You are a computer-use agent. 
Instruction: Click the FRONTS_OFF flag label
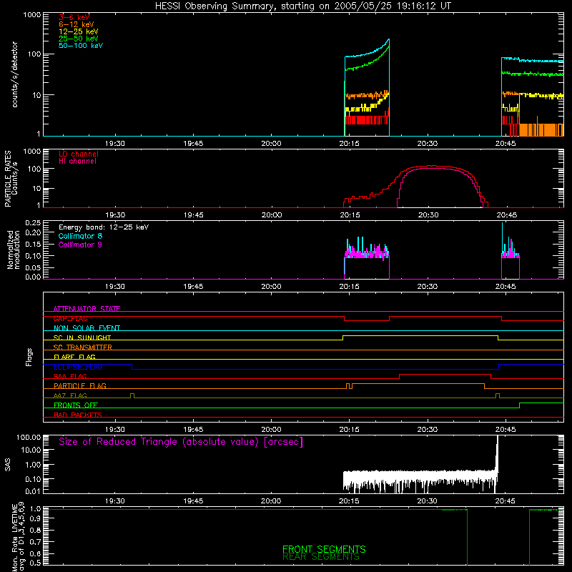click(76, 405)
